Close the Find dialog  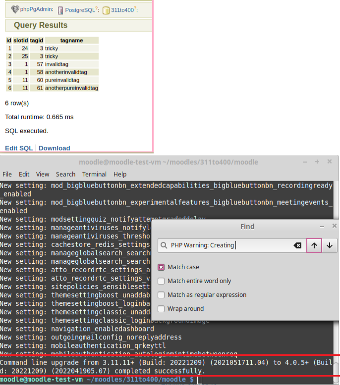(335, 226)
